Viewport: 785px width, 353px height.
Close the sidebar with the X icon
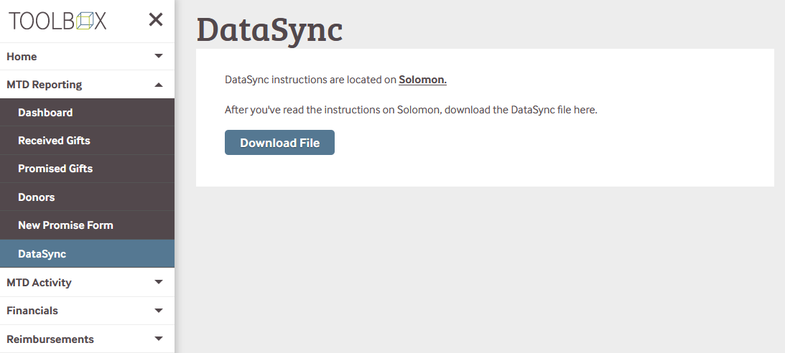pos(156,20)
